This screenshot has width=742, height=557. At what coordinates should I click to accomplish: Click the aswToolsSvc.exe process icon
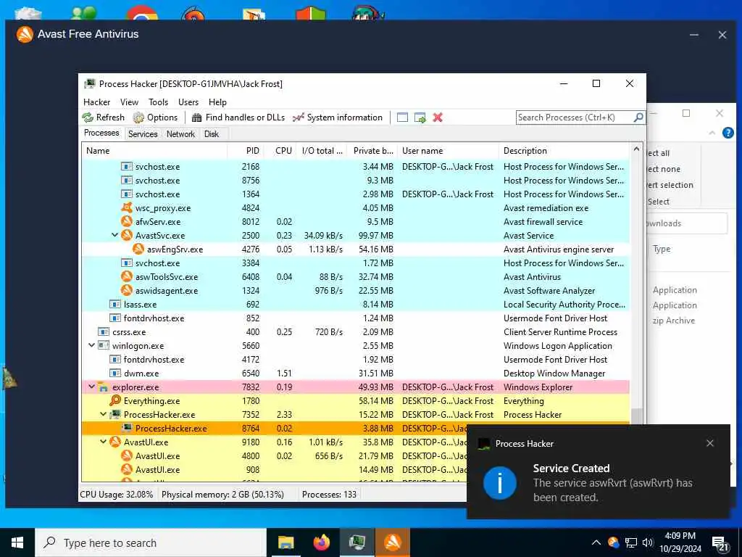126,276
